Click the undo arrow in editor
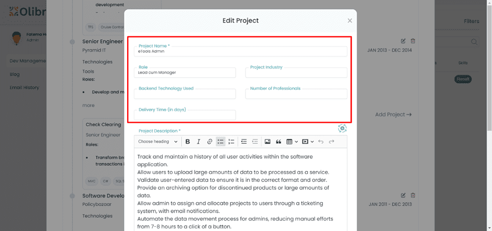Screen dimensions: 492x231 pos(321,142)
